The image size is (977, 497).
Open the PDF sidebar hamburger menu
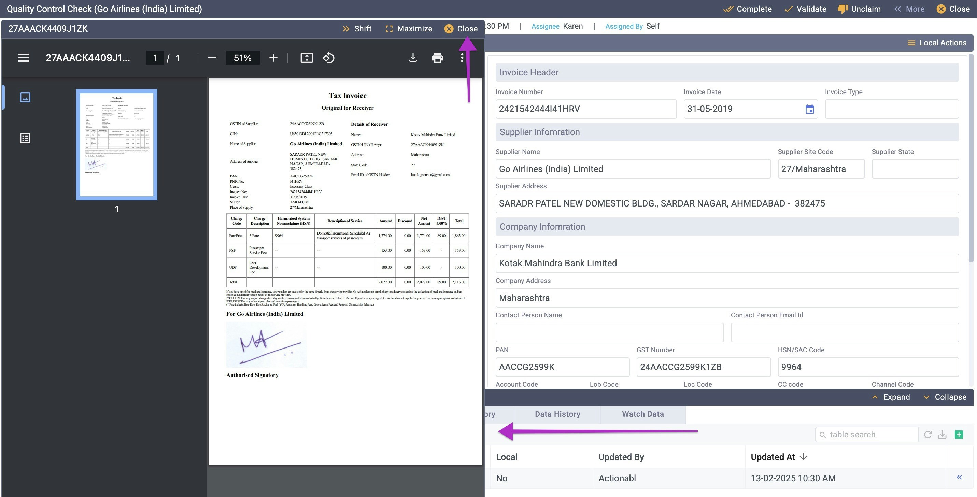[24, 58]
